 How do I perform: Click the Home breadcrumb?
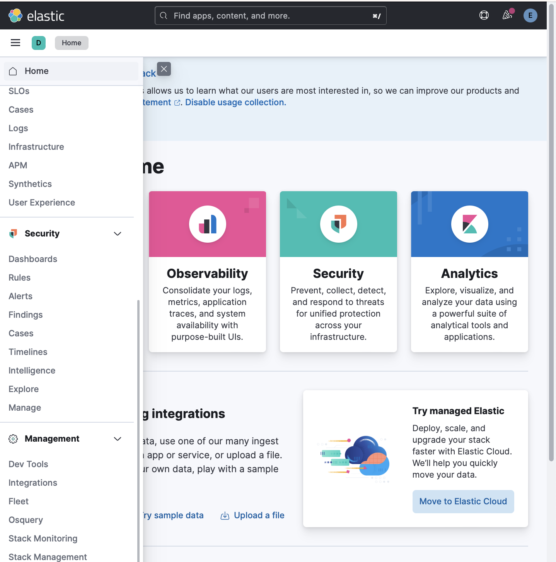click(x=72, y=43)
